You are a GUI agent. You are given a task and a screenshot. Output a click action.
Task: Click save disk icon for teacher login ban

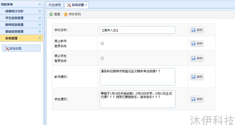tap(193, 44)
